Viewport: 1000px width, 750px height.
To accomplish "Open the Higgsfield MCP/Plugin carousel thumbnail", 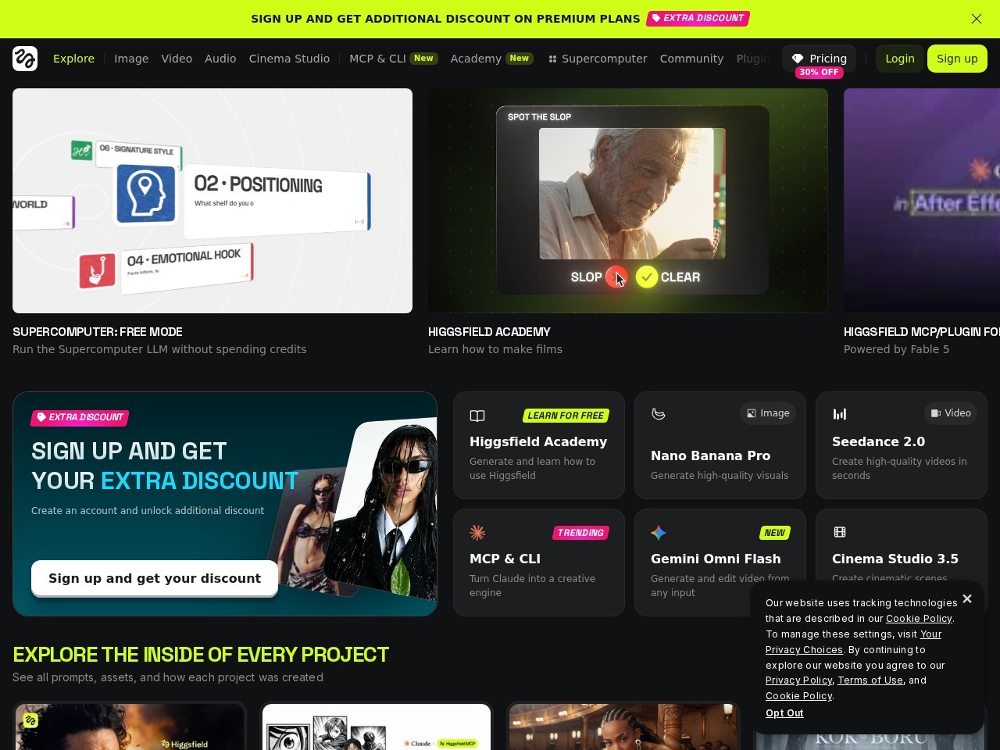I will click(x=922, y=201).
